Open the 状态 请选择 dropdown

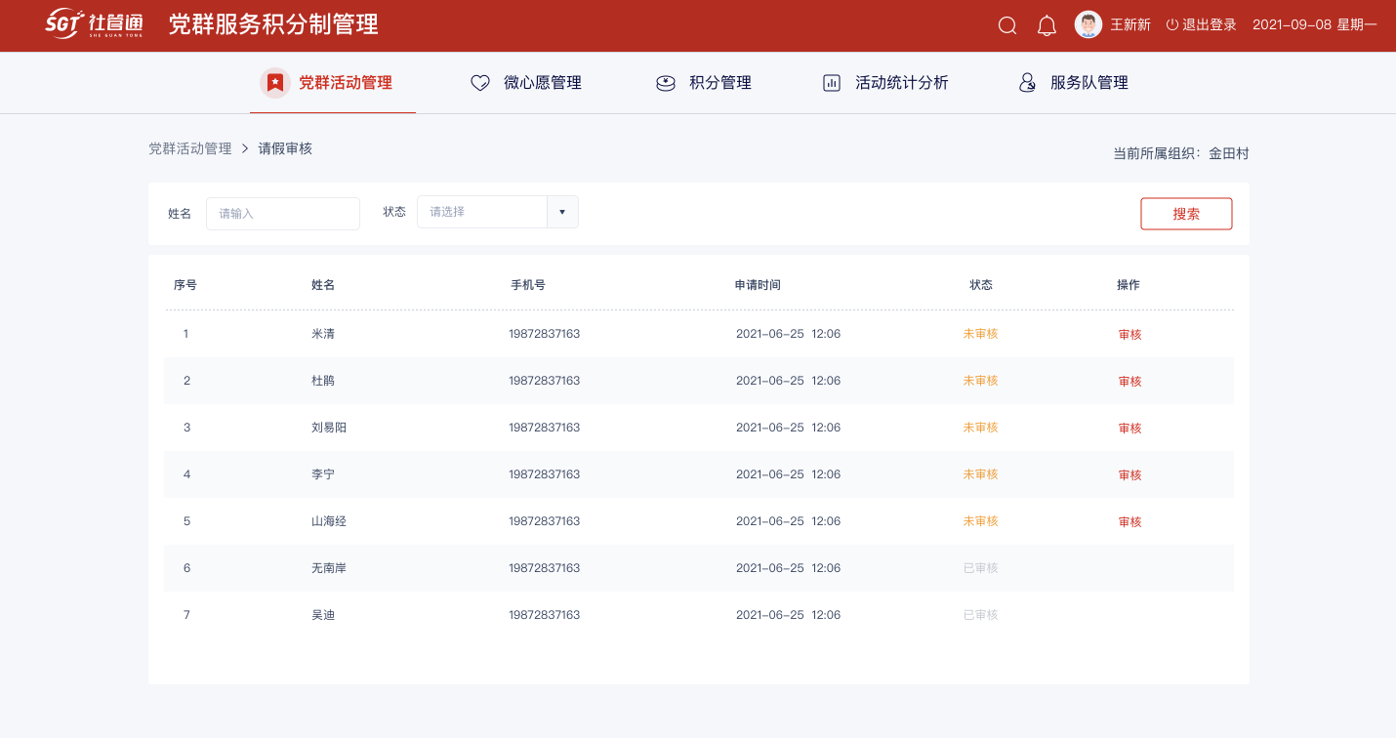click(x=498, y=212)
